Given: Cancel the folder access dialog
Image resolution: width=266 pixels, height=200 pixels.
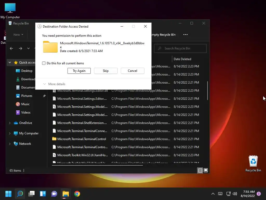Looking at the screenshot, I should click(x=132, y=71).
